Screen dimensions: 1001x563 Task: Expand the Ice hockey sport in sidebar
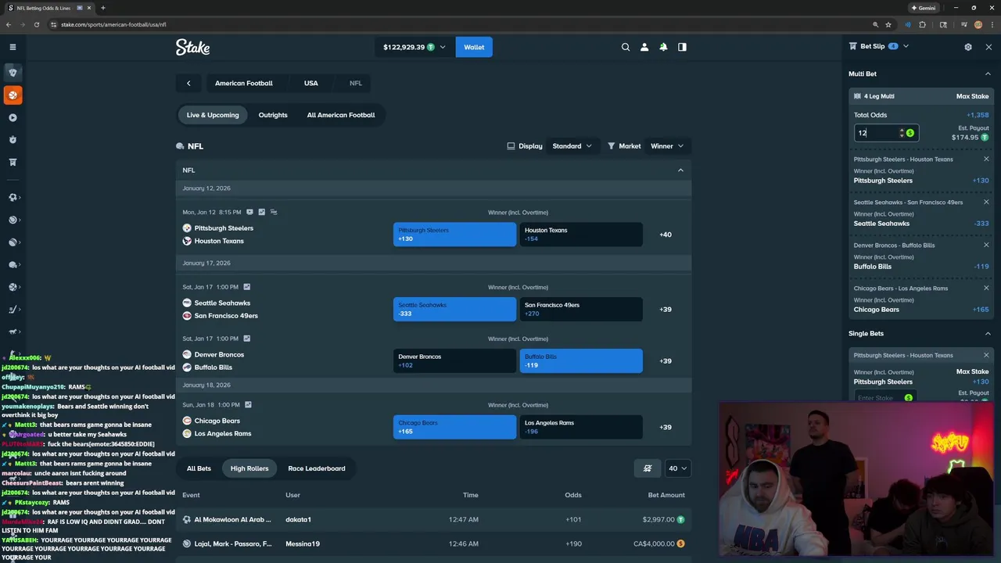pos(13,310)
